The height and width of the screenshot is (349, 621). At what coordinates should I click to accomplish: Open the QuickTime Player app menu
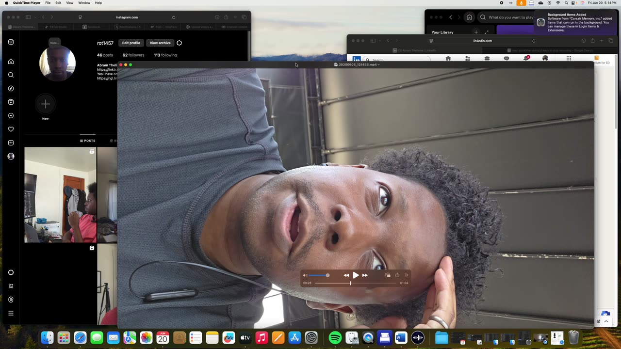point(27,3)
